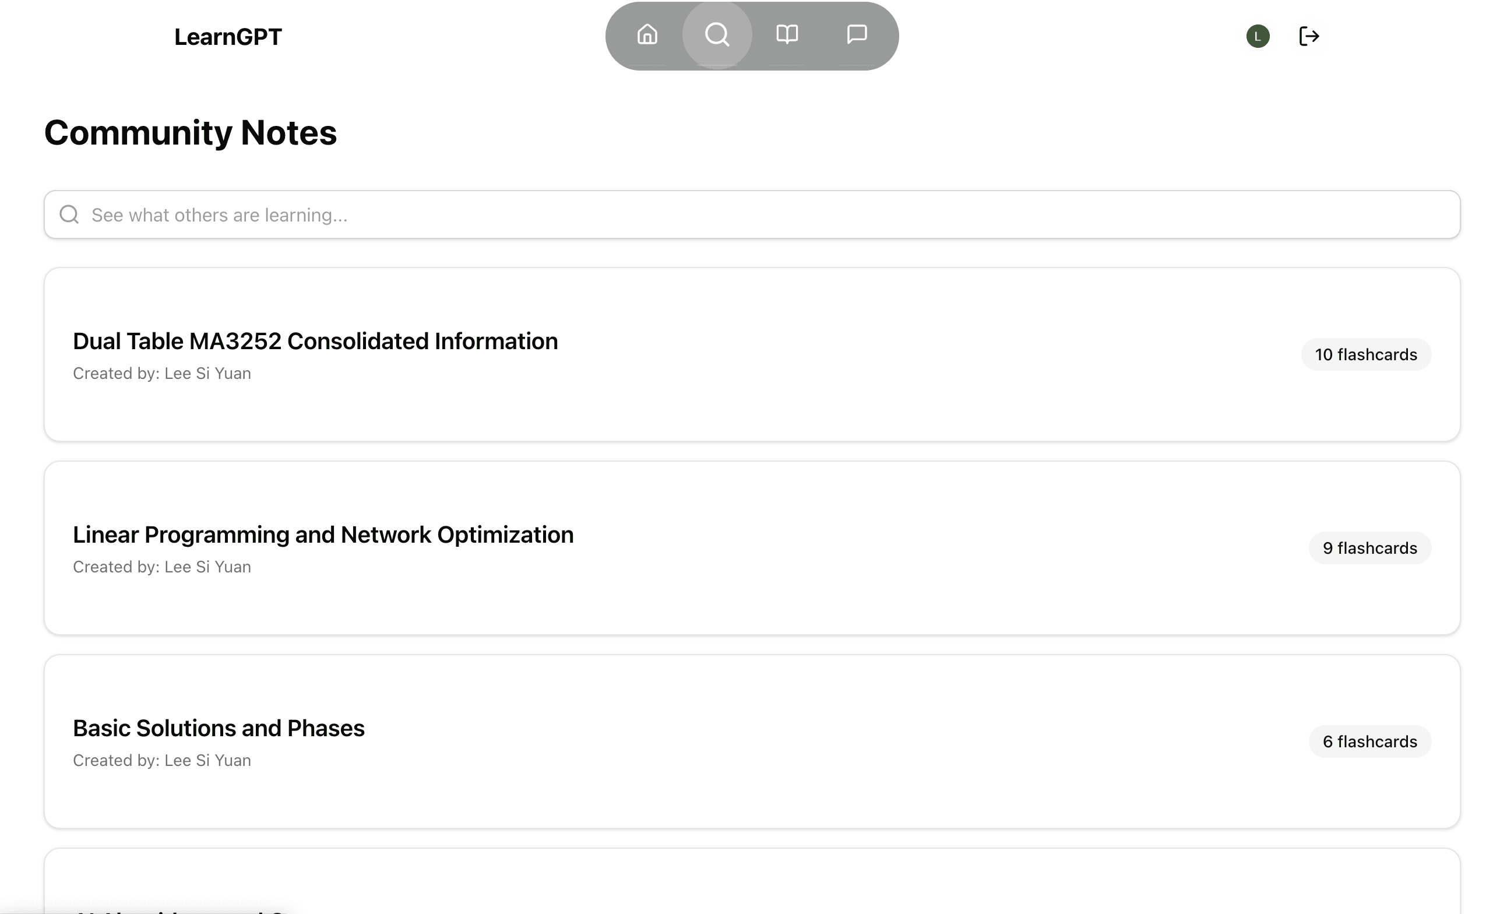Click the '10 flashcards' badge
This screenshot has height=914, width=1493.
pos(1366,354)
